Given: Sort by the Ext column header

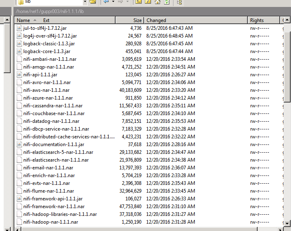Looking at the screenshot, I should tap(46, 20).
